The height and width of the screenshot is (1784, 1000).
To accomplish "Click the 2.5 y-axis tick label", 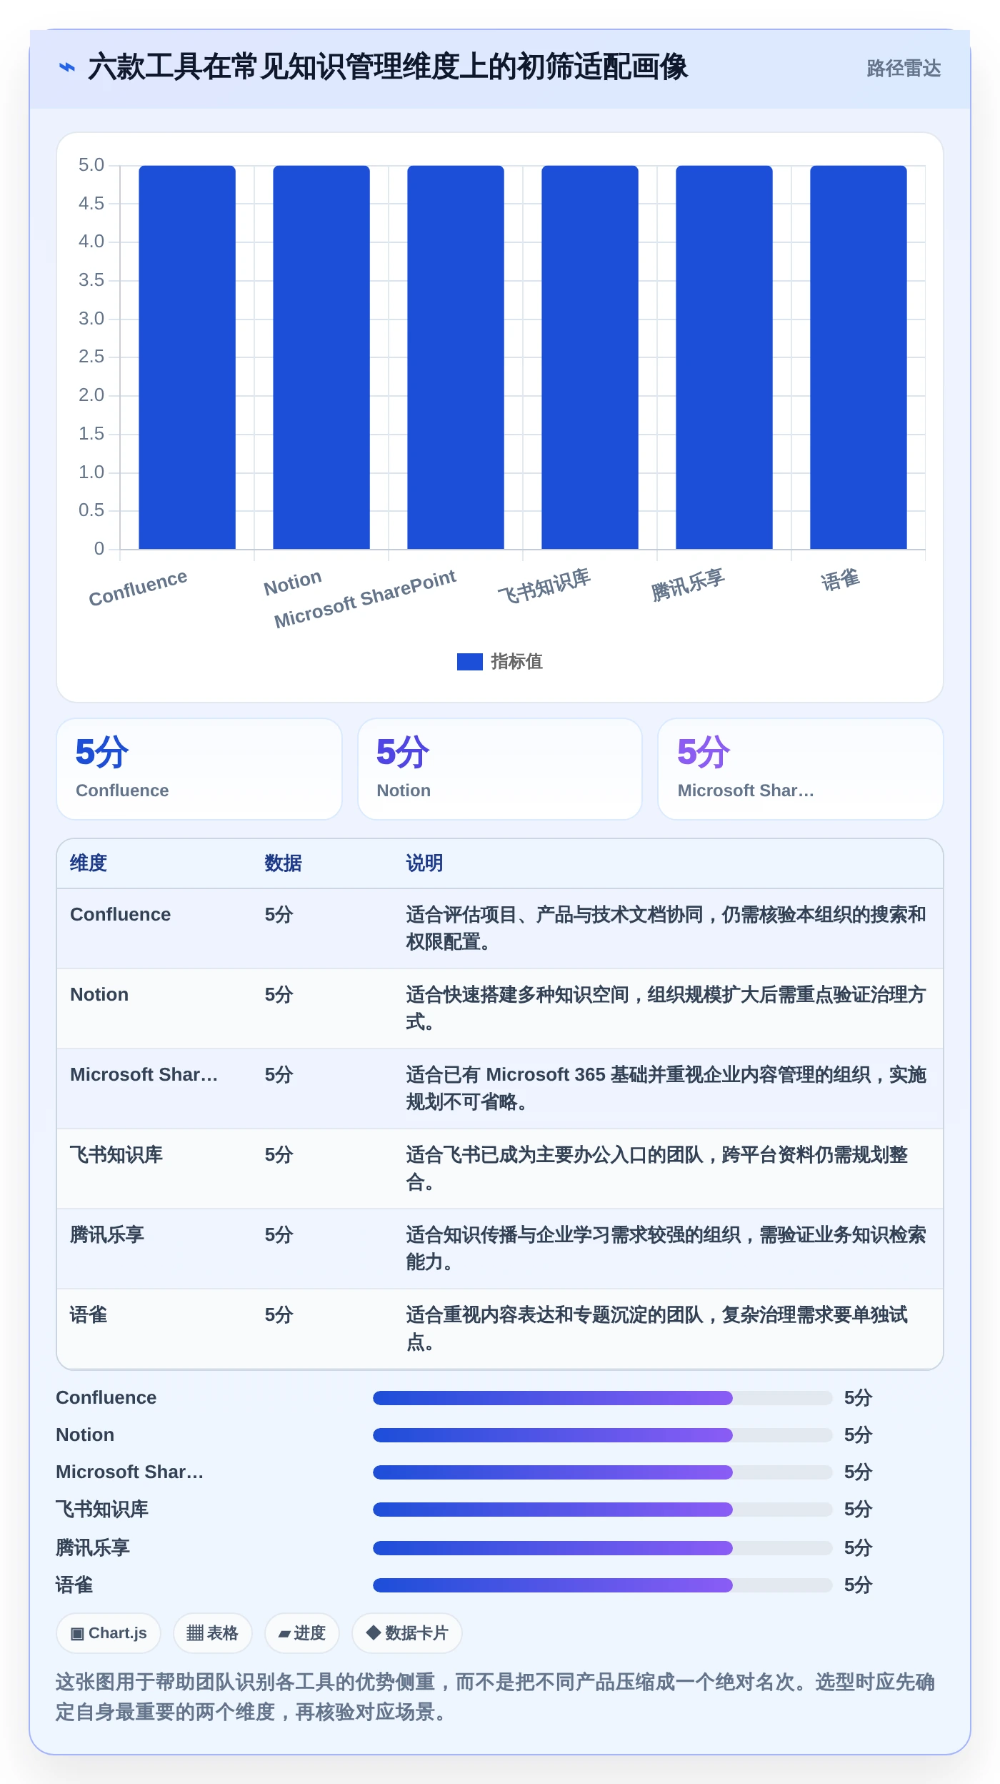I will click(91, 357).
